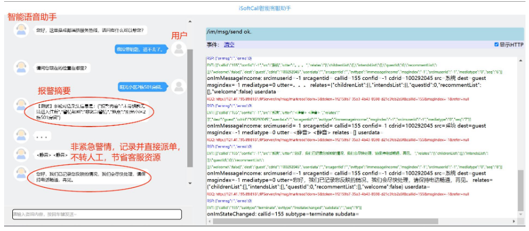Click the event log scroll-up arrow
Screen dimensions: 529x231
coord(521,60)
